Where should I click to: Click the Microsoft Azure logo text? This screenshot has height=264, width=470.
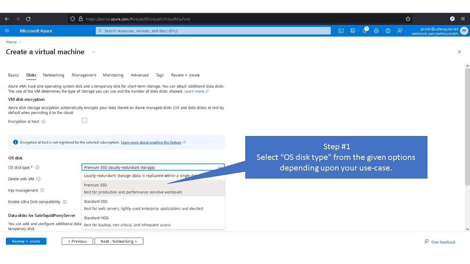click(36, 31)
